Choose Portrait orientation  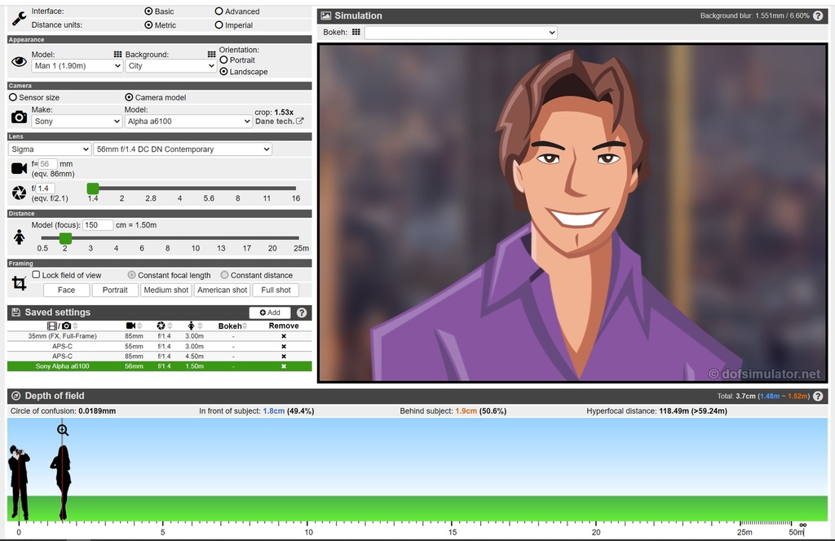click(x=224, y=60)
